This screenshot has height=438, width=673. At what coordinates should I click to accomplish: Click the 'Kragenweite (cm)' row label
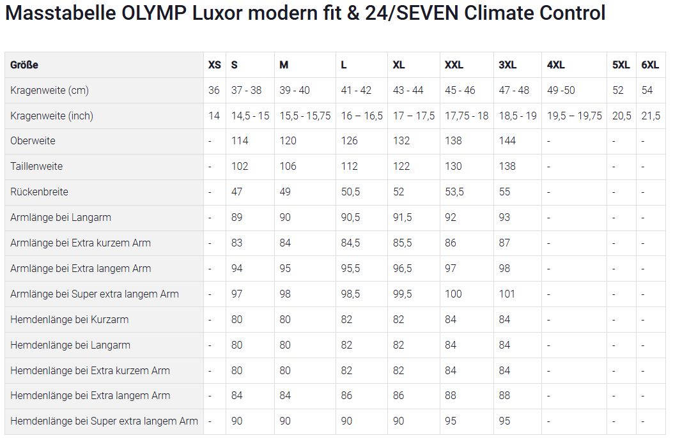(49, 91)
